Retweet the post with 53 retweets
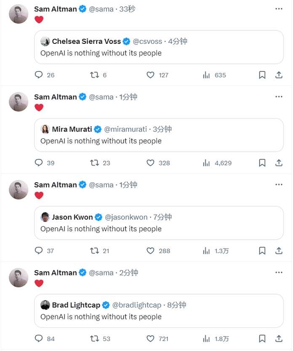The image size is (293, 351). [94, 338]
